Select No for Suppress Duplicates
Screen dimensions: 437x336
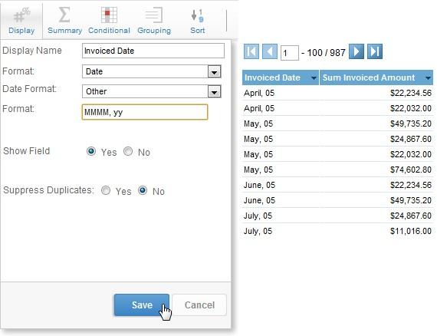143,190
